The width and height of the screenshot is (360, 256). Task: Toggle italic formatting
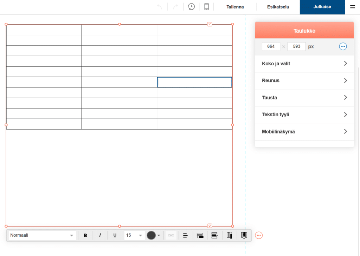(100, 235)
